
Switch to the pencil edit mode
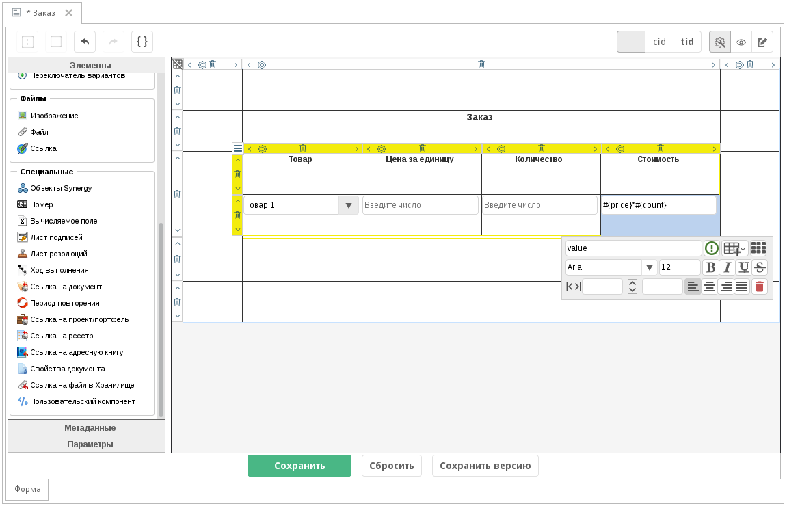pos(762,42)
